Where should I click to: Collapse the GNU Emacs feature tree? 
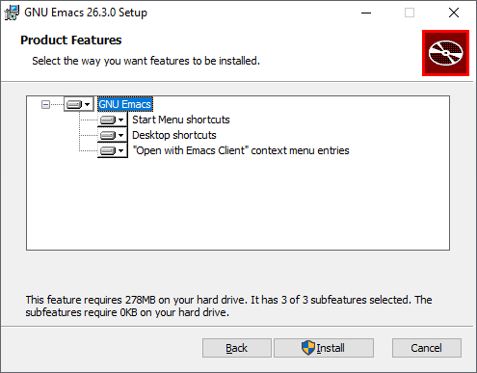(x=45, y=104)
